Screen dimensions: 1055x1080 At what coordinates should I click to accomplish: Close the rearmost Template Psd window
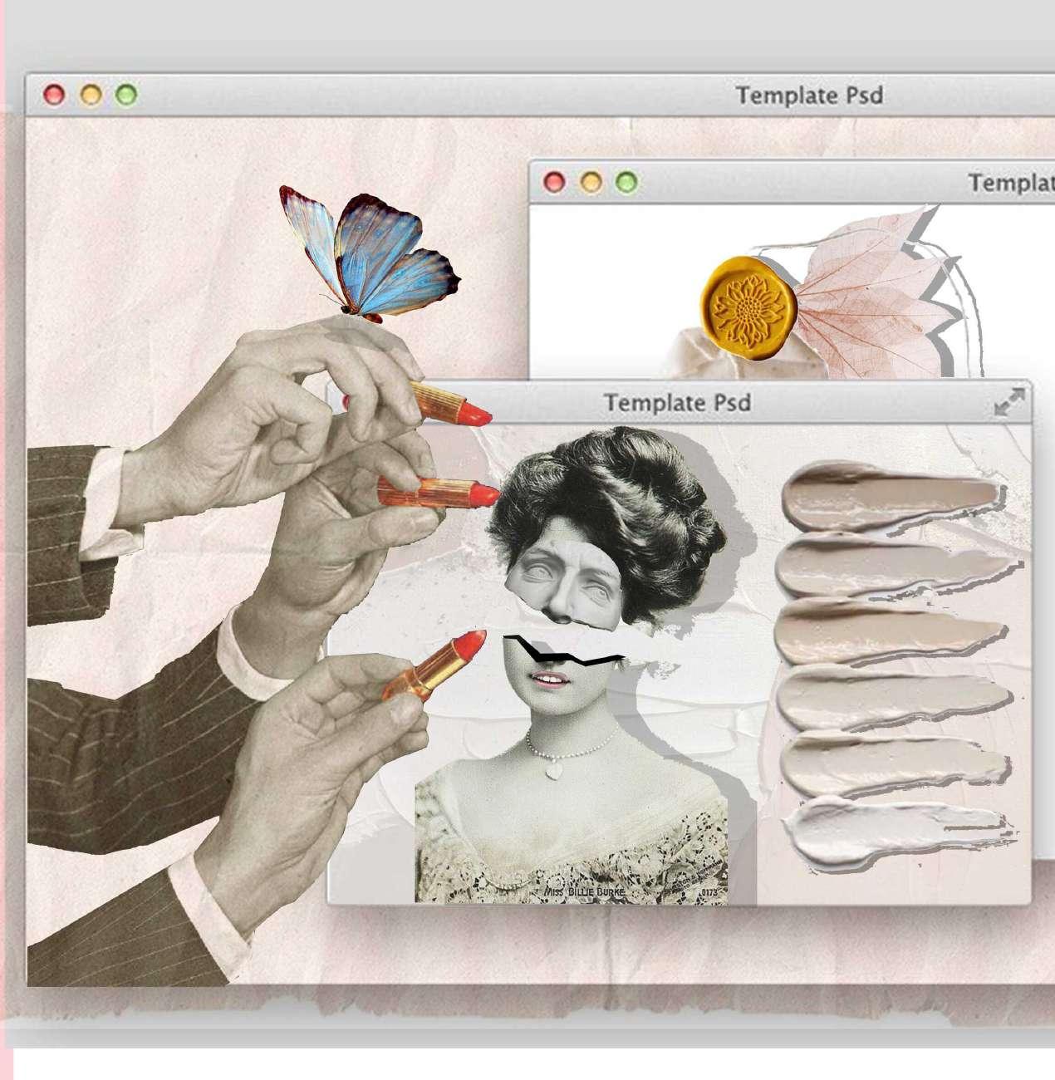(54, 95)
